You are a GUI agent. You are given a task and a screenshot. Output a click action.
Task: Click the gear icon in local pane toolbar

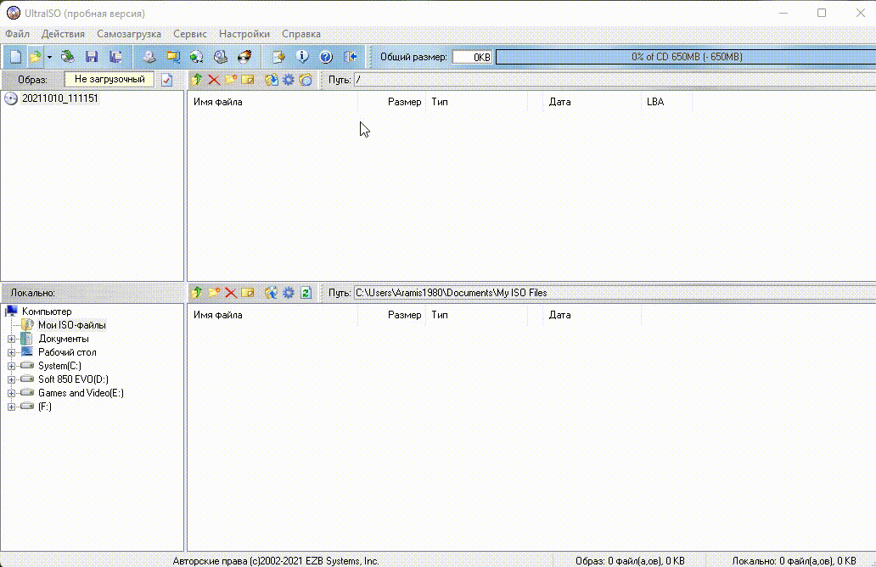[289, 292]
